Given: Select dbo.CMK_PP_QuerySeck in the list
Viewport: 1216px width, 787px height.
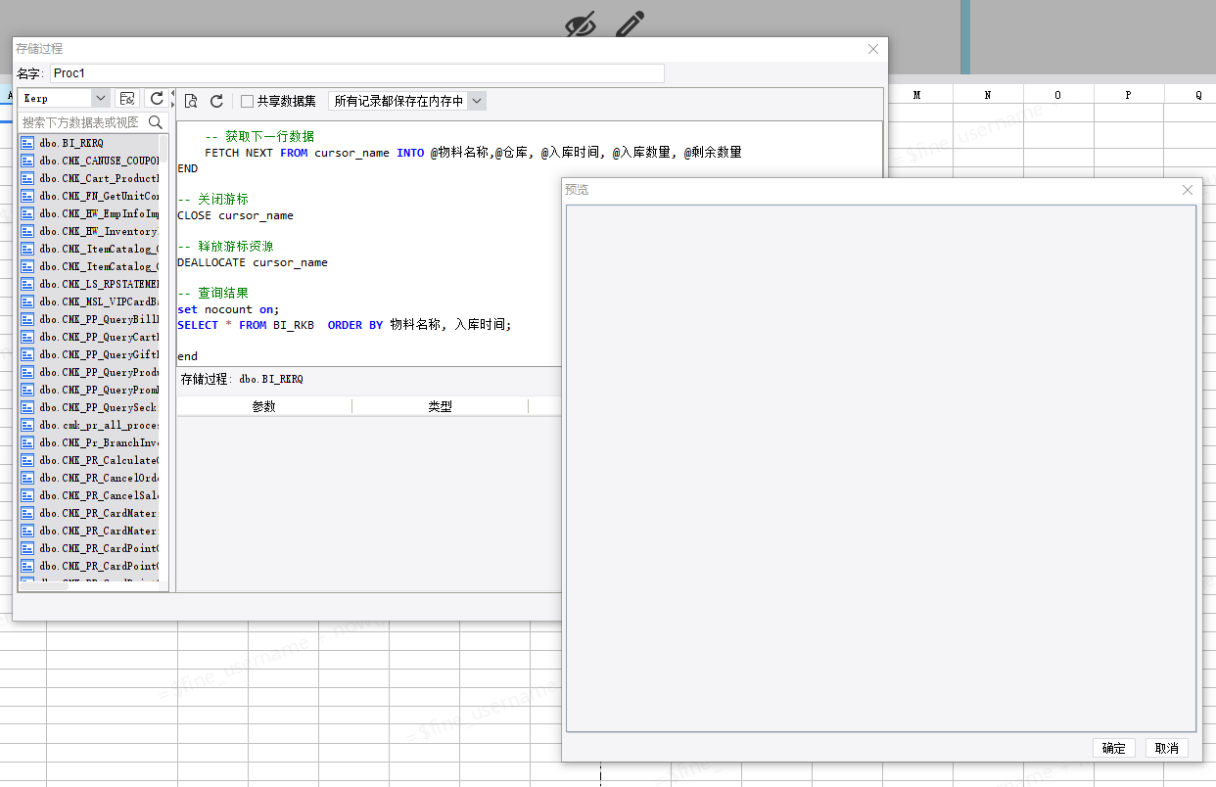Looking at the screenshot, I should (89, 407).
